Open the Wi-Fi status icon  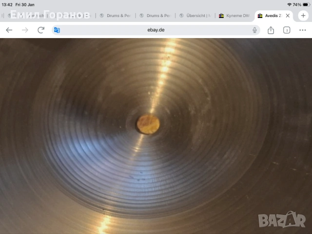[x=289, y=4]
